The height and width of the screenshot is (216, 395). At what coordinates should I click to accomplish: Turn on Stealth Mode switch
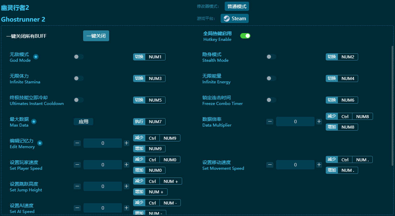click(x=271, y=57)
